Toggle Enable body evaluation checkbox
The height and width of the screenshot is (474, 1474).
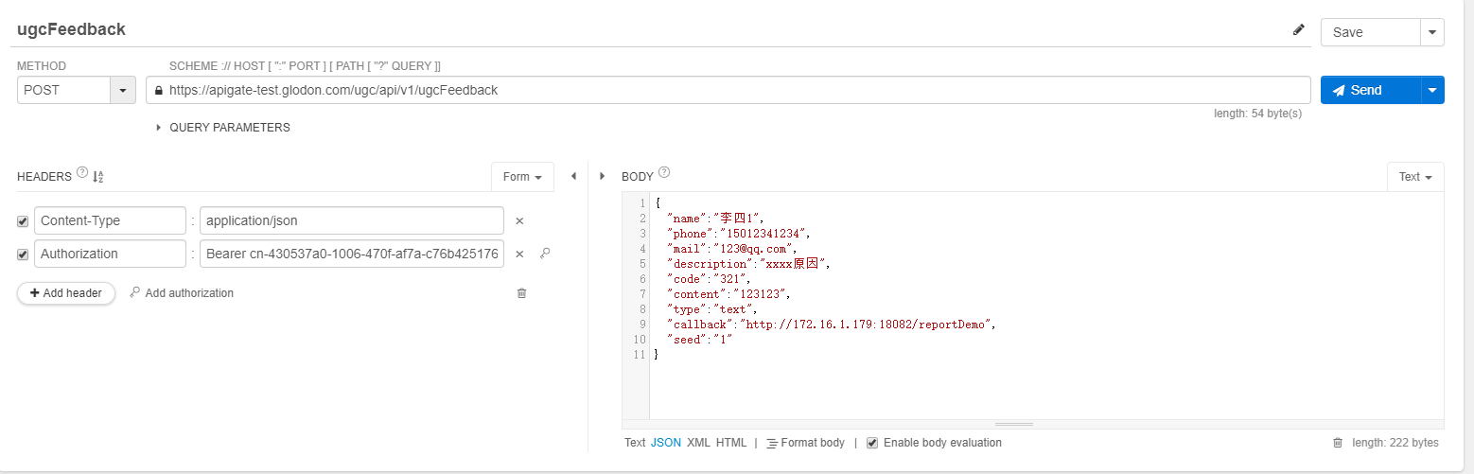coord(872,443)
